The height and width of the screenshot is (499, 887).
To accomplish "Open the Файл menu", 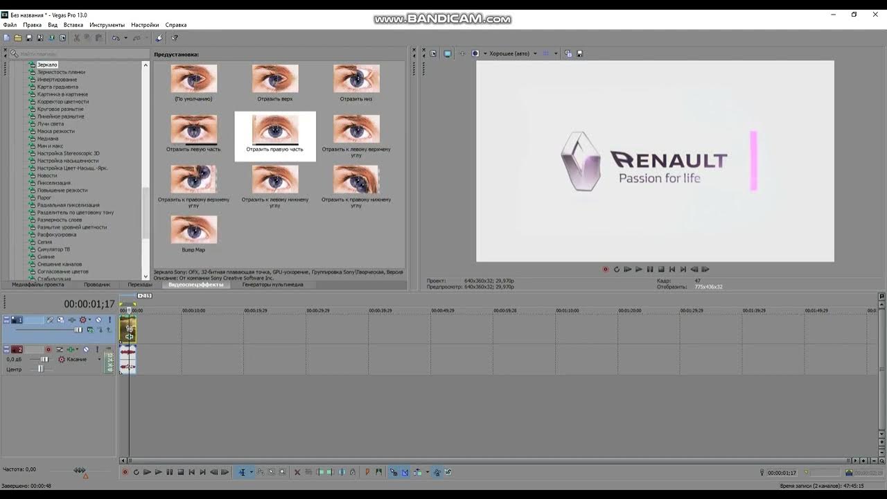I will 10,25.
